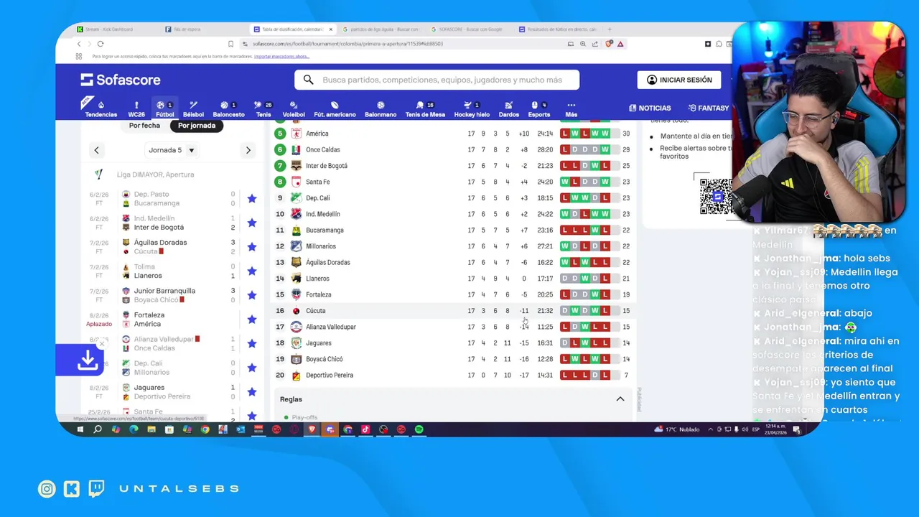
Task: Reload the page in the browser
Action: pos(101,44)
